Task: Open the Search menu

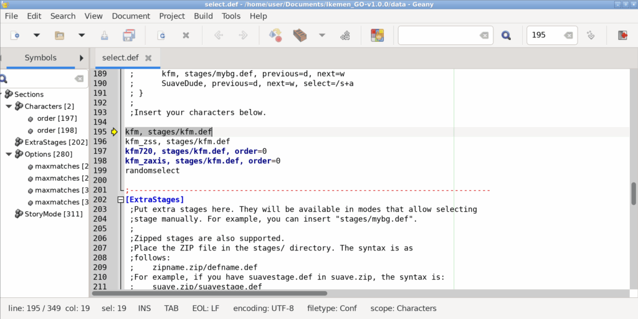Action: click(63, 16)
